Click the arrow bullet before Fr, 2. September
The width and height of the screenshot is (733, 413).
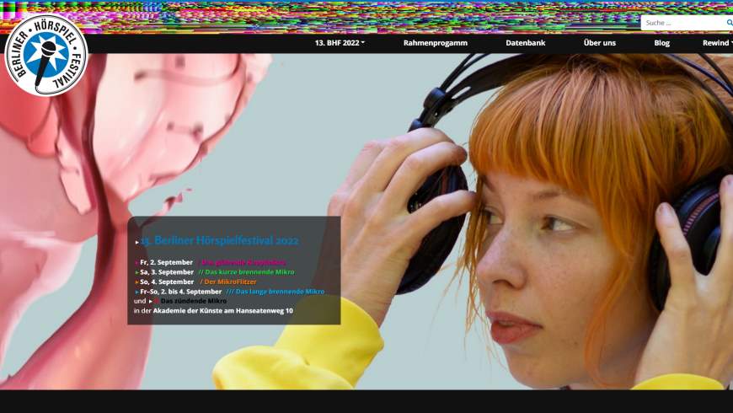pos(136,263)
